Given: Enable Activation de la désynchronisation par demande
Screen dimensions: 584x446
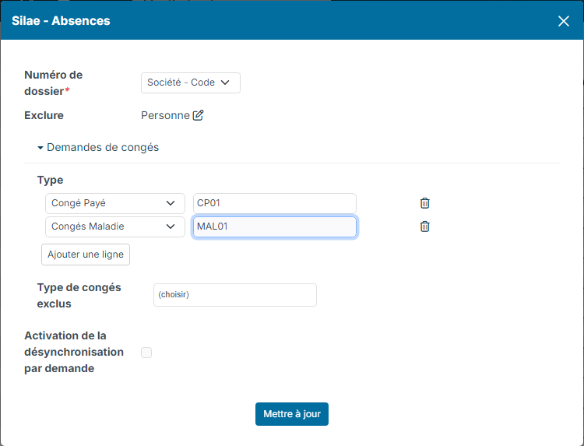Looking at the screenshot, I should pos(146,353).
